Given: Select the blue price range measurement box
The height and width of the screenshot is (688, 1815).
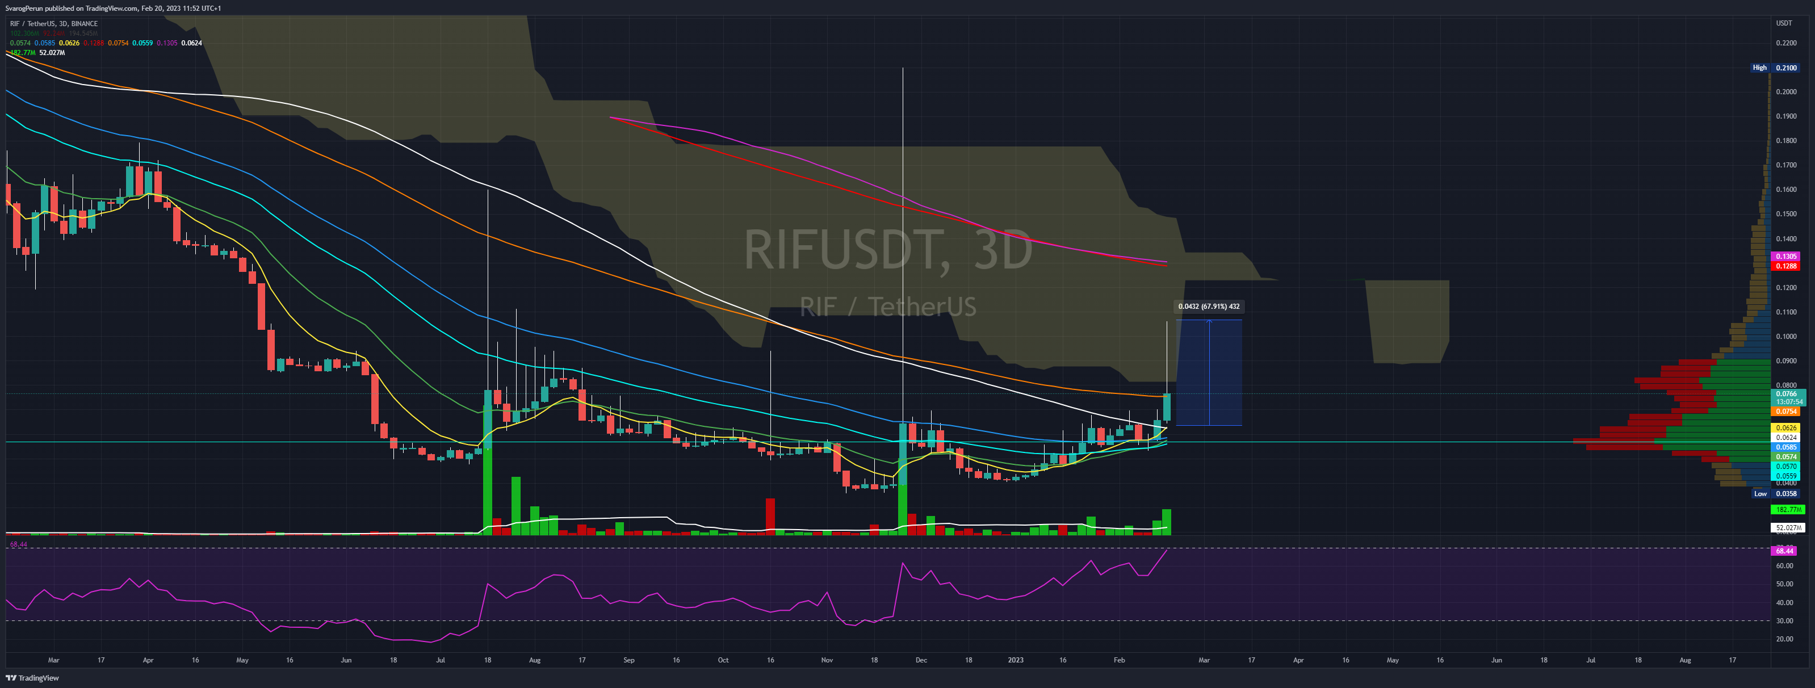Looking at the screenshot, I should click(x=1209, y=372).
